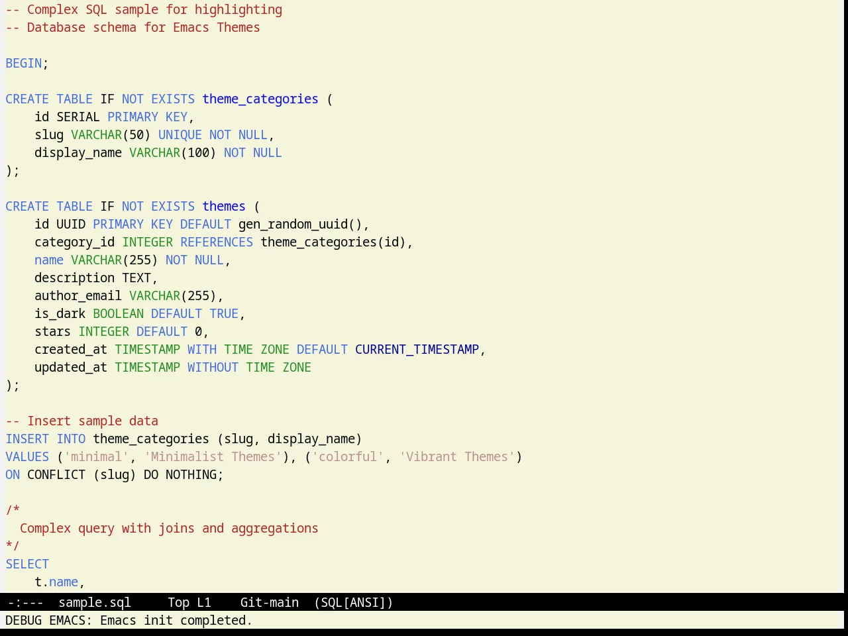Click author_email column name

pos(78,295)
